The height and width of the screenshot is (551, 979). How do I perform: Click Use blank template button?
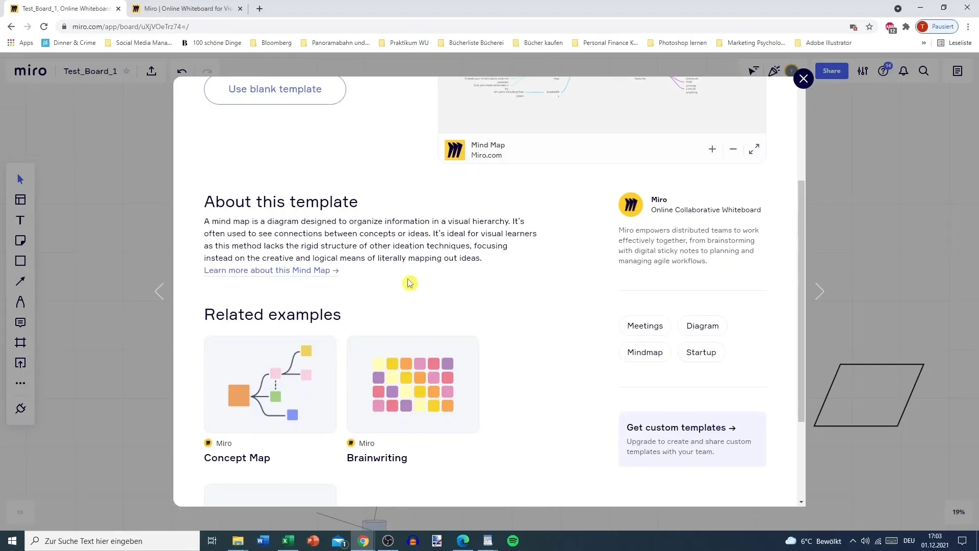pyautogui.click(x=275, y=89)
